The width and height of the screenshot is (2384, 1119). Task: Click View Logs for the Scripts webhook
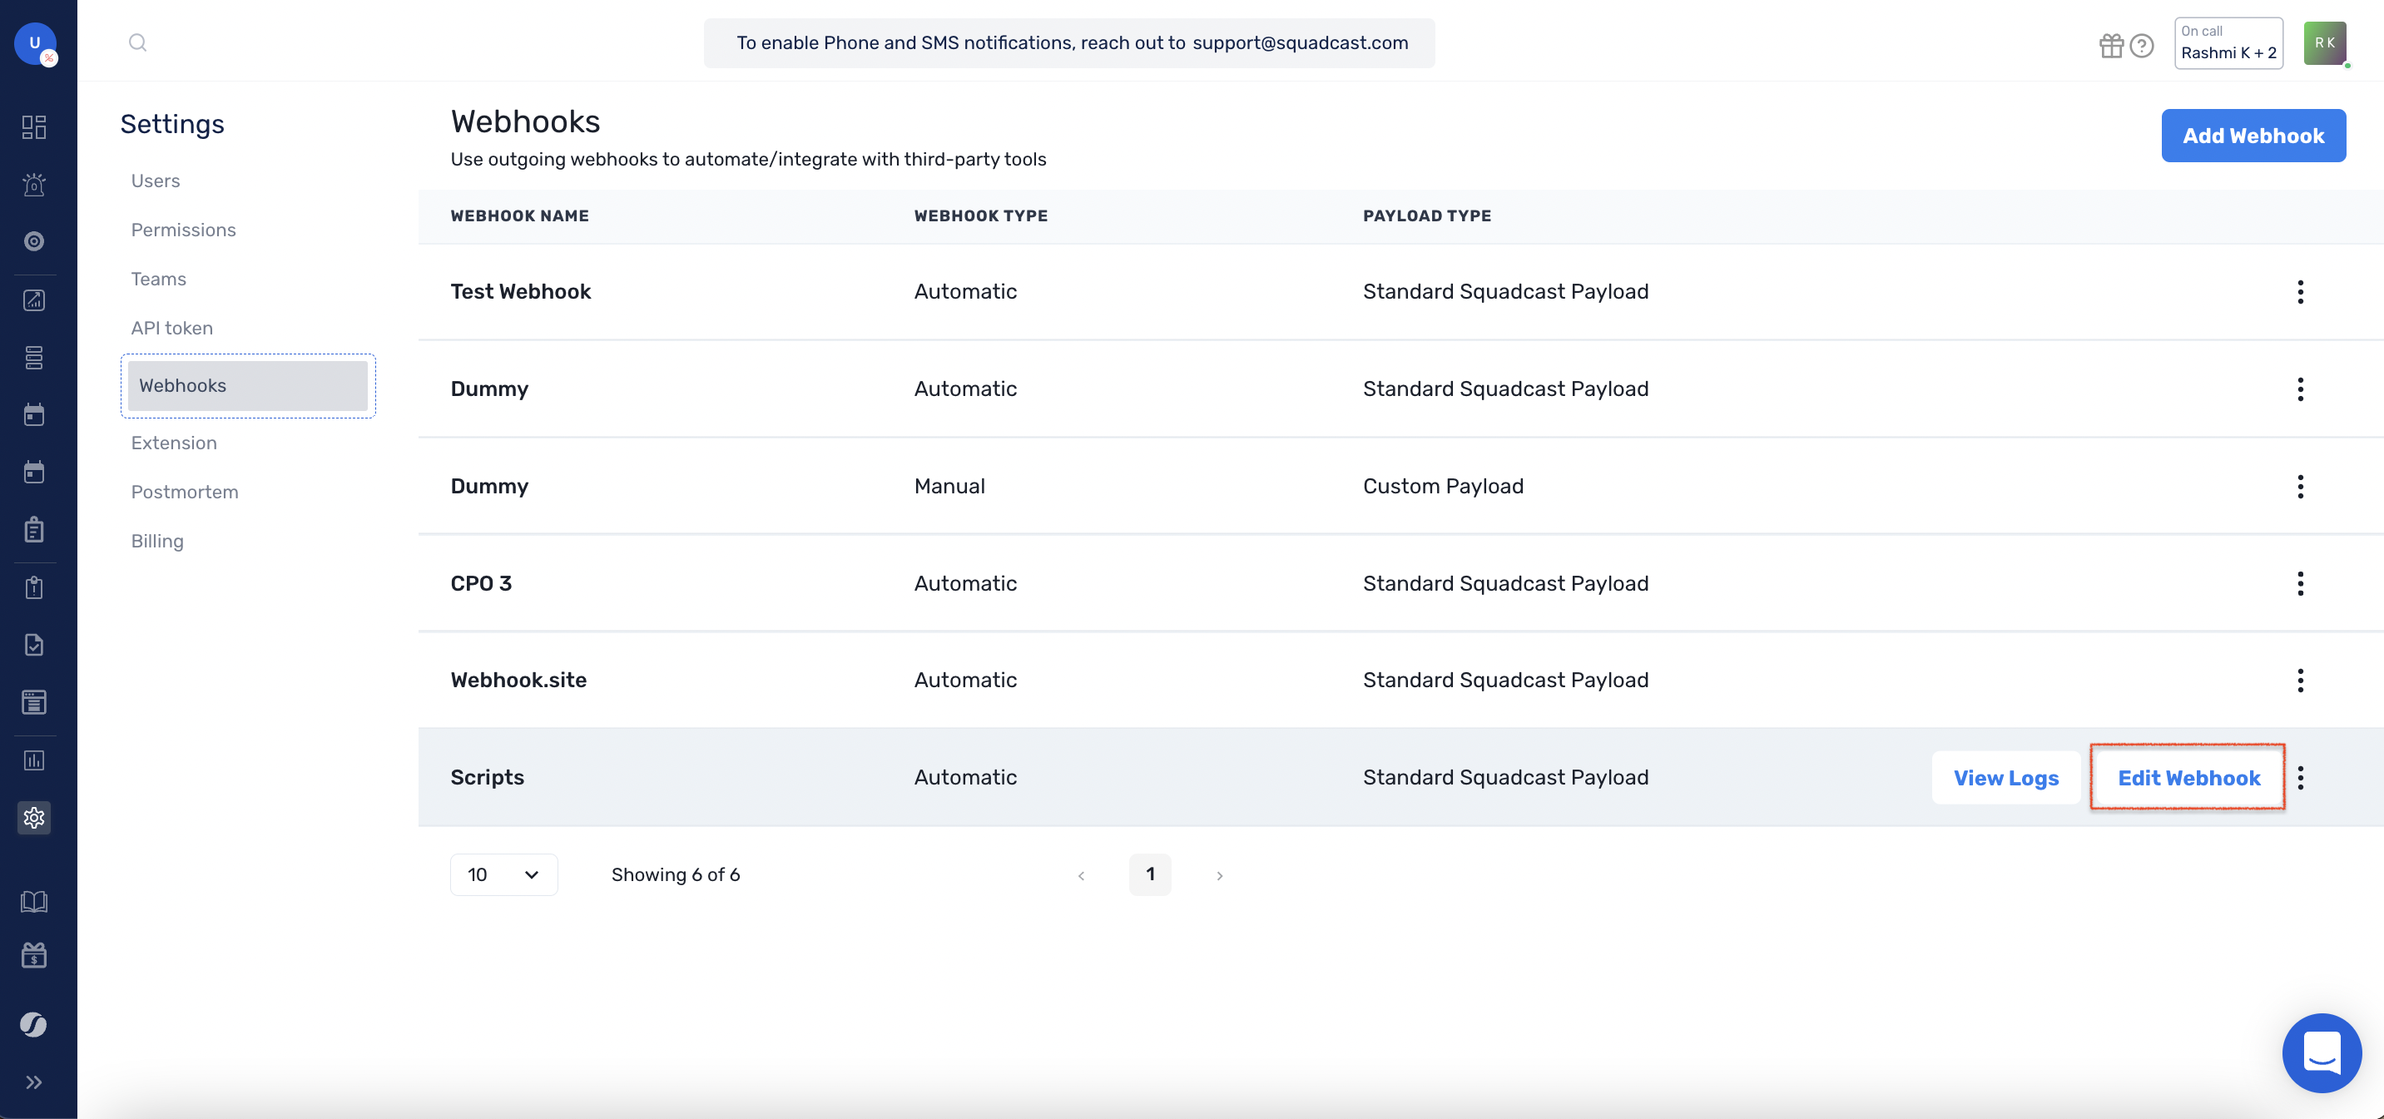click(x=2005, y=777)
